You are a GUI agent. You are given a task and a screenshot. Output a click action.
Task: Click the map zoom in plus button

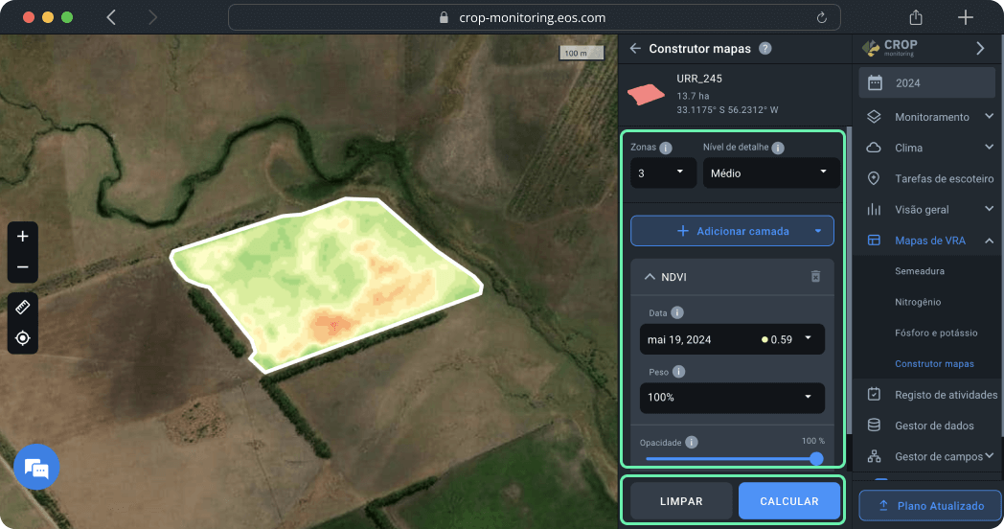(23, 237)
